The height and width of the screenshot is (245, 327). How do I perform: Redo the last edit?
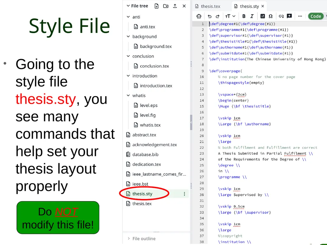217,16
